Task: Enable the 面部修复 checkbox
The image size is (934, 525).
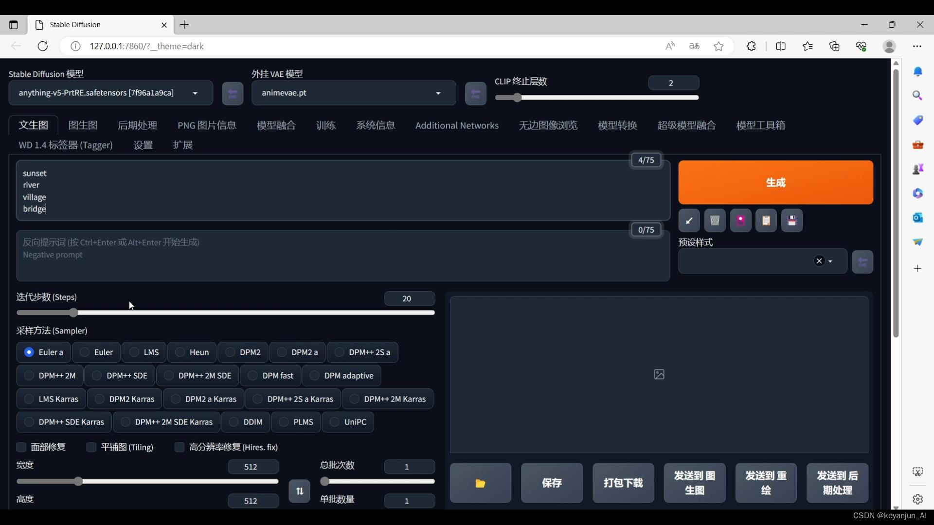Action: pos(21,447)
